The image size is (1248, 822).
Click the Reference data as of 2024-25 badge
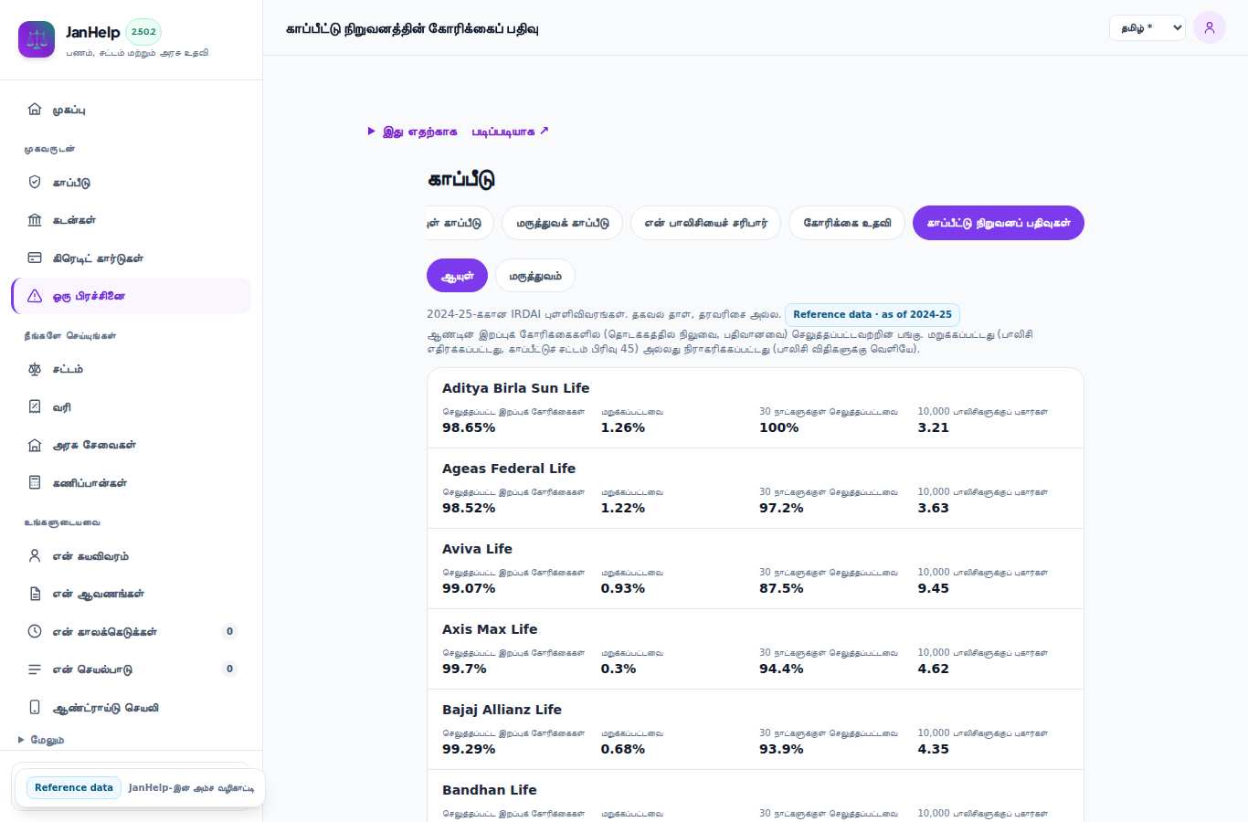(x=873, y=314)
